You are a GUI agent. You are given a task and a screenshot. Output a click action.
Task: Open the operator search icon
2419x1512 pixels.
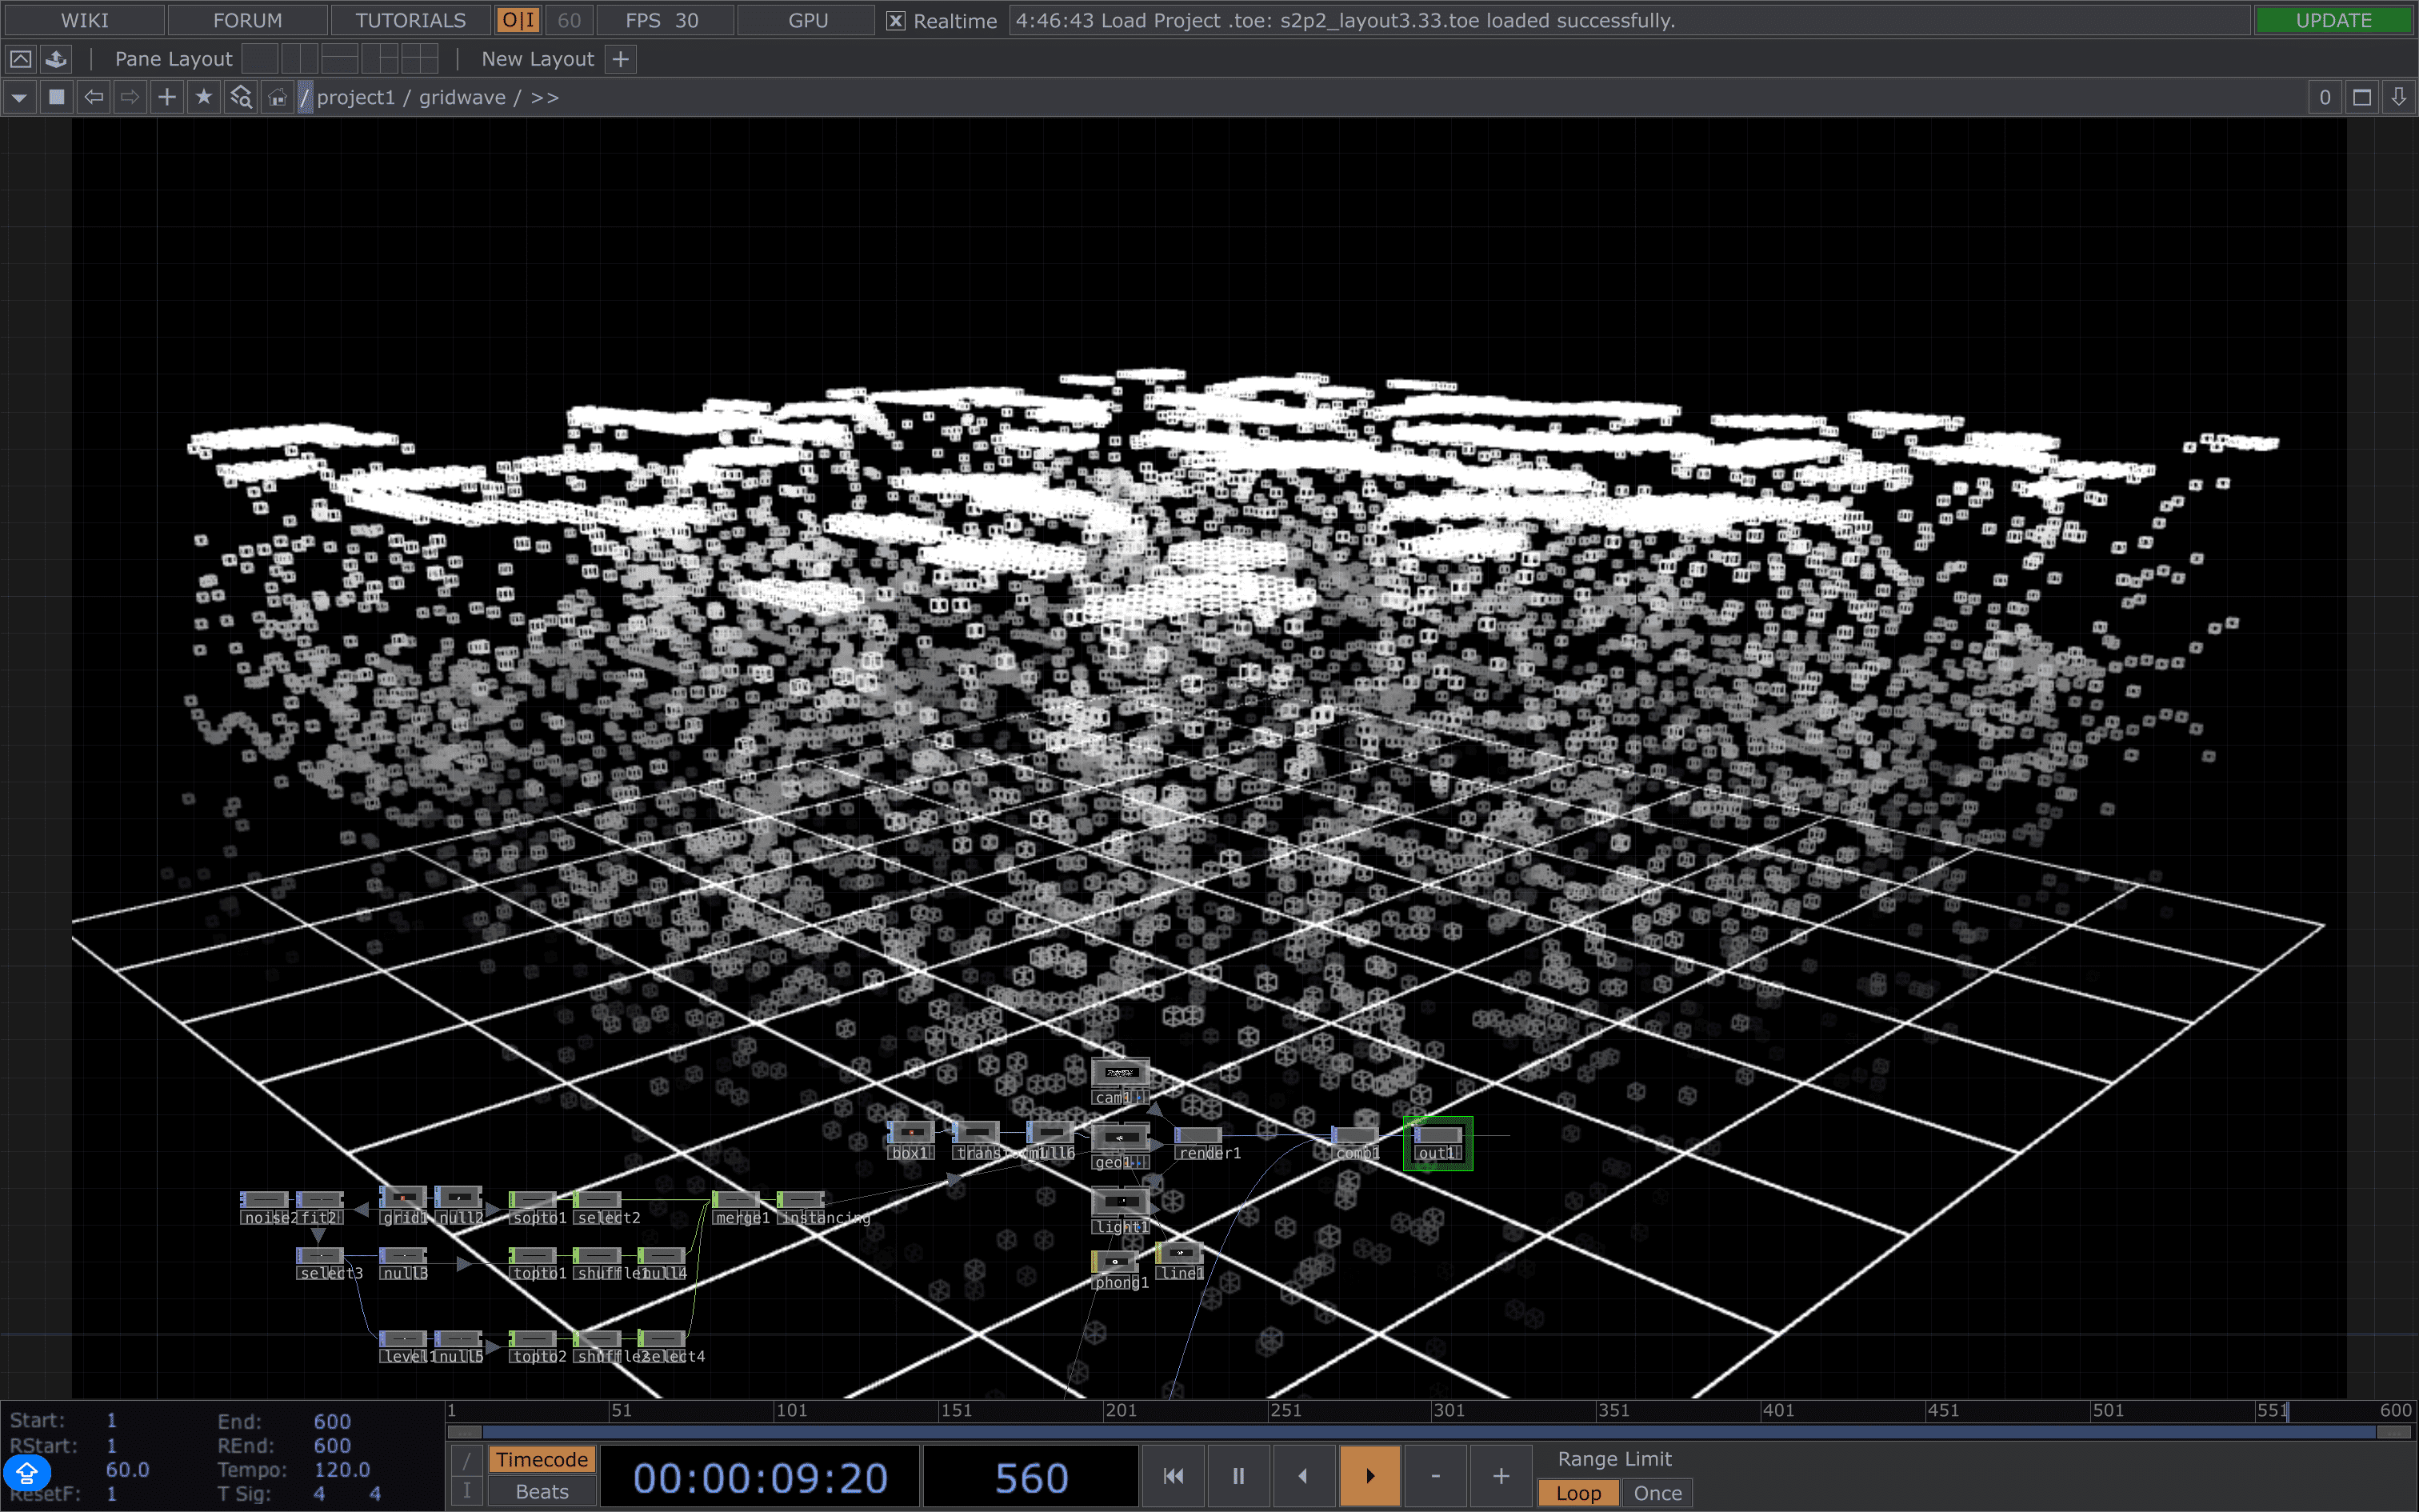point(241,97)
